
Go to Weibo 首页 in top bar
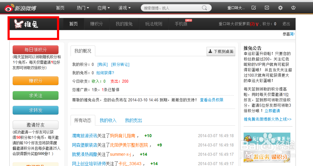coord(60,8)
